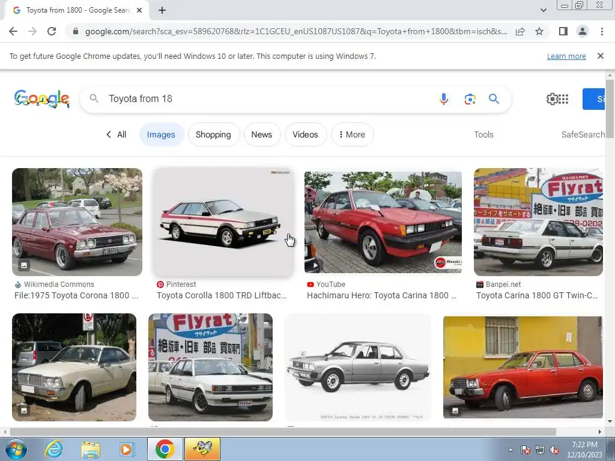Viewport: 615px width, 461px height.
Task: Share this page via address bar icon
Action: click(x=520, y=31)
